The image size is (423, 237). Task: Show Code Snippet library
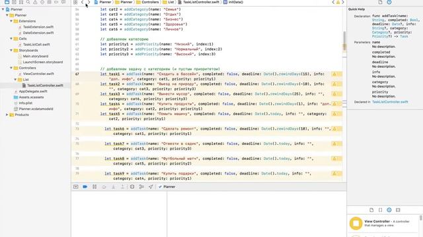pos(381,210)
